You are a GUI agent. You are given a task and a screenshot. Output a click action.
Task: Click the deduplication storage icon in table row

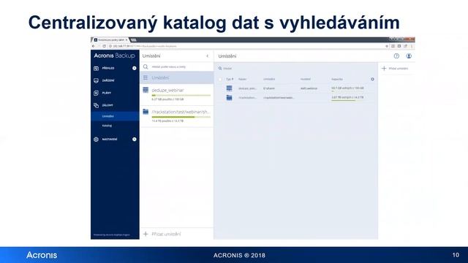[229, 88]
